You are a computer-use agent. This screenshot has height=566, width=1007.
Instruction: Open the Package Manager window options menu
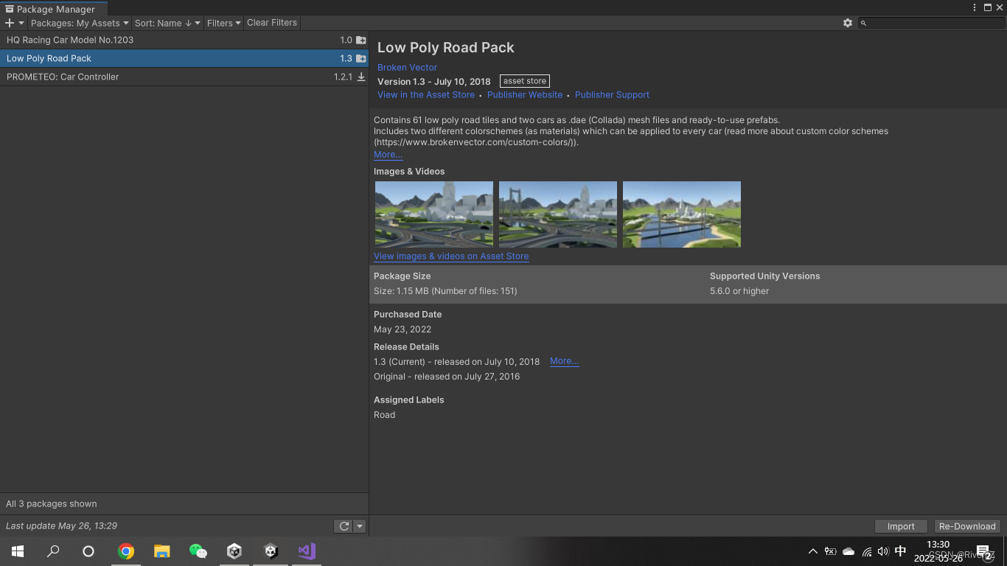975,7
